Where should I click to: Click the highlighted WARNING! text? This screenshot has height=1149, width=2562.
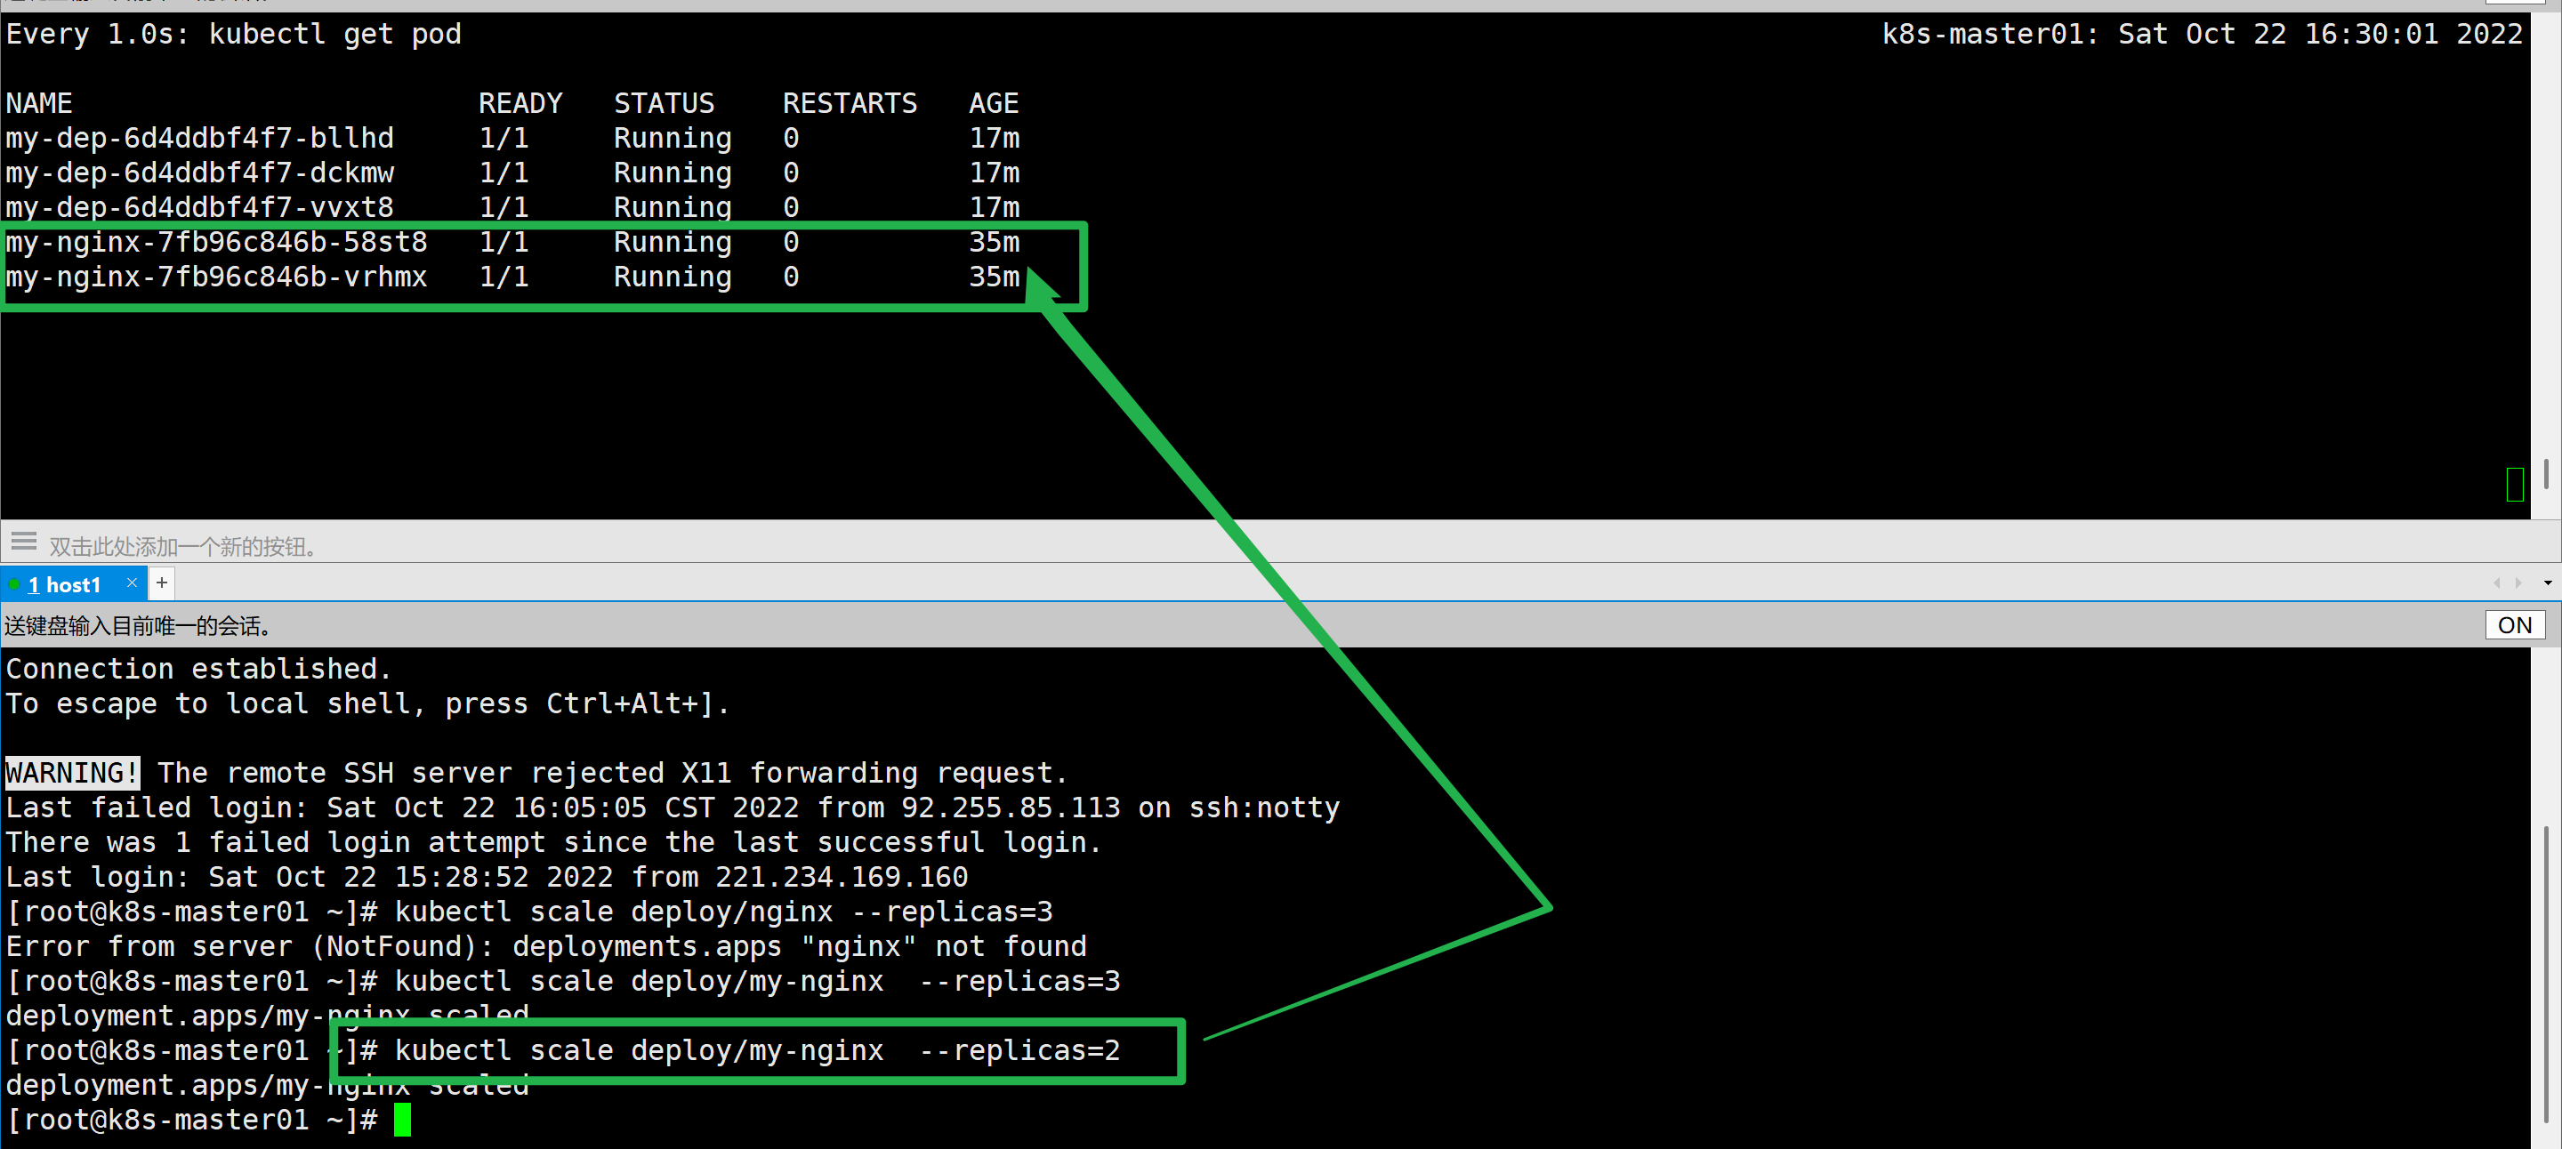tap(71, 772)
